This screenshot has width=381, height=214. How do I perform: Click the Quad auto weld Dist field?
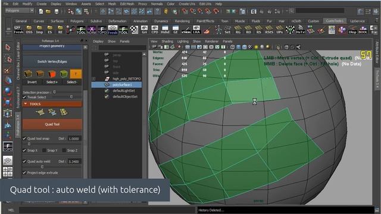[74, 161]
